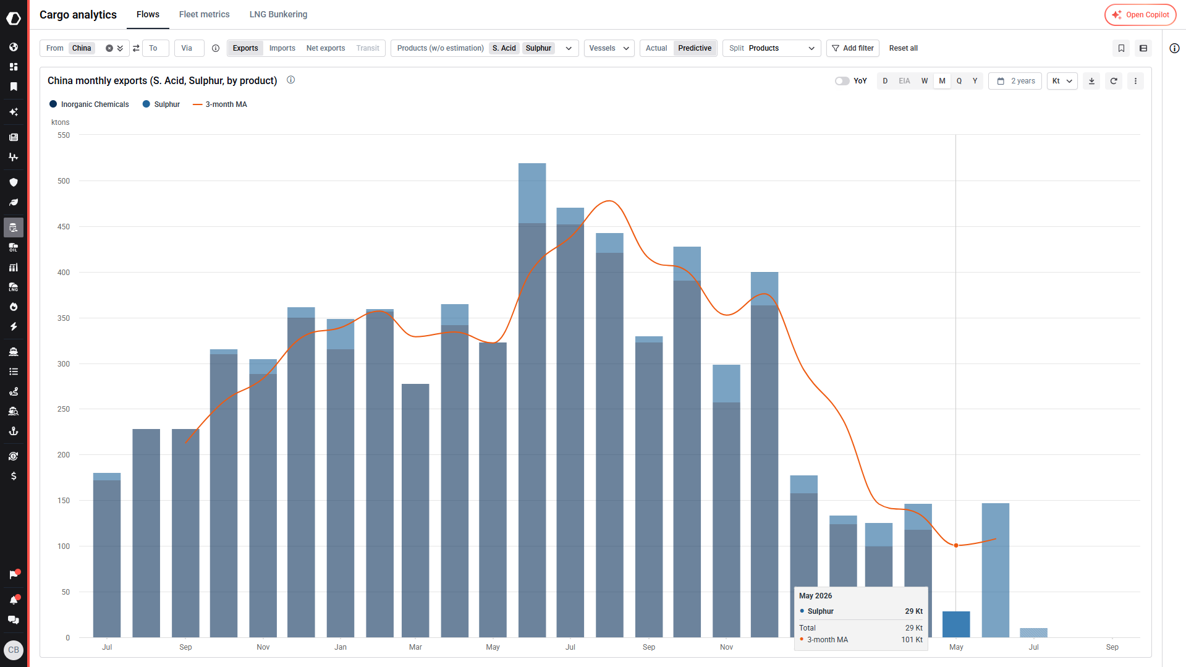Viewport: 1186px width, 667px height.
Task: Open the AI sparkle icon in sidebar
Action: click(x=14, y=112)
